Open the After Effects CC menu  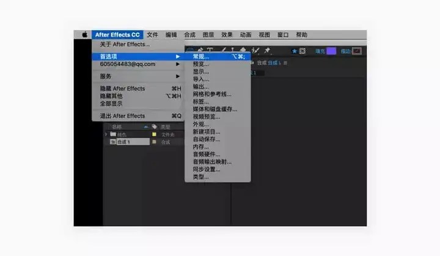point(117,35)
